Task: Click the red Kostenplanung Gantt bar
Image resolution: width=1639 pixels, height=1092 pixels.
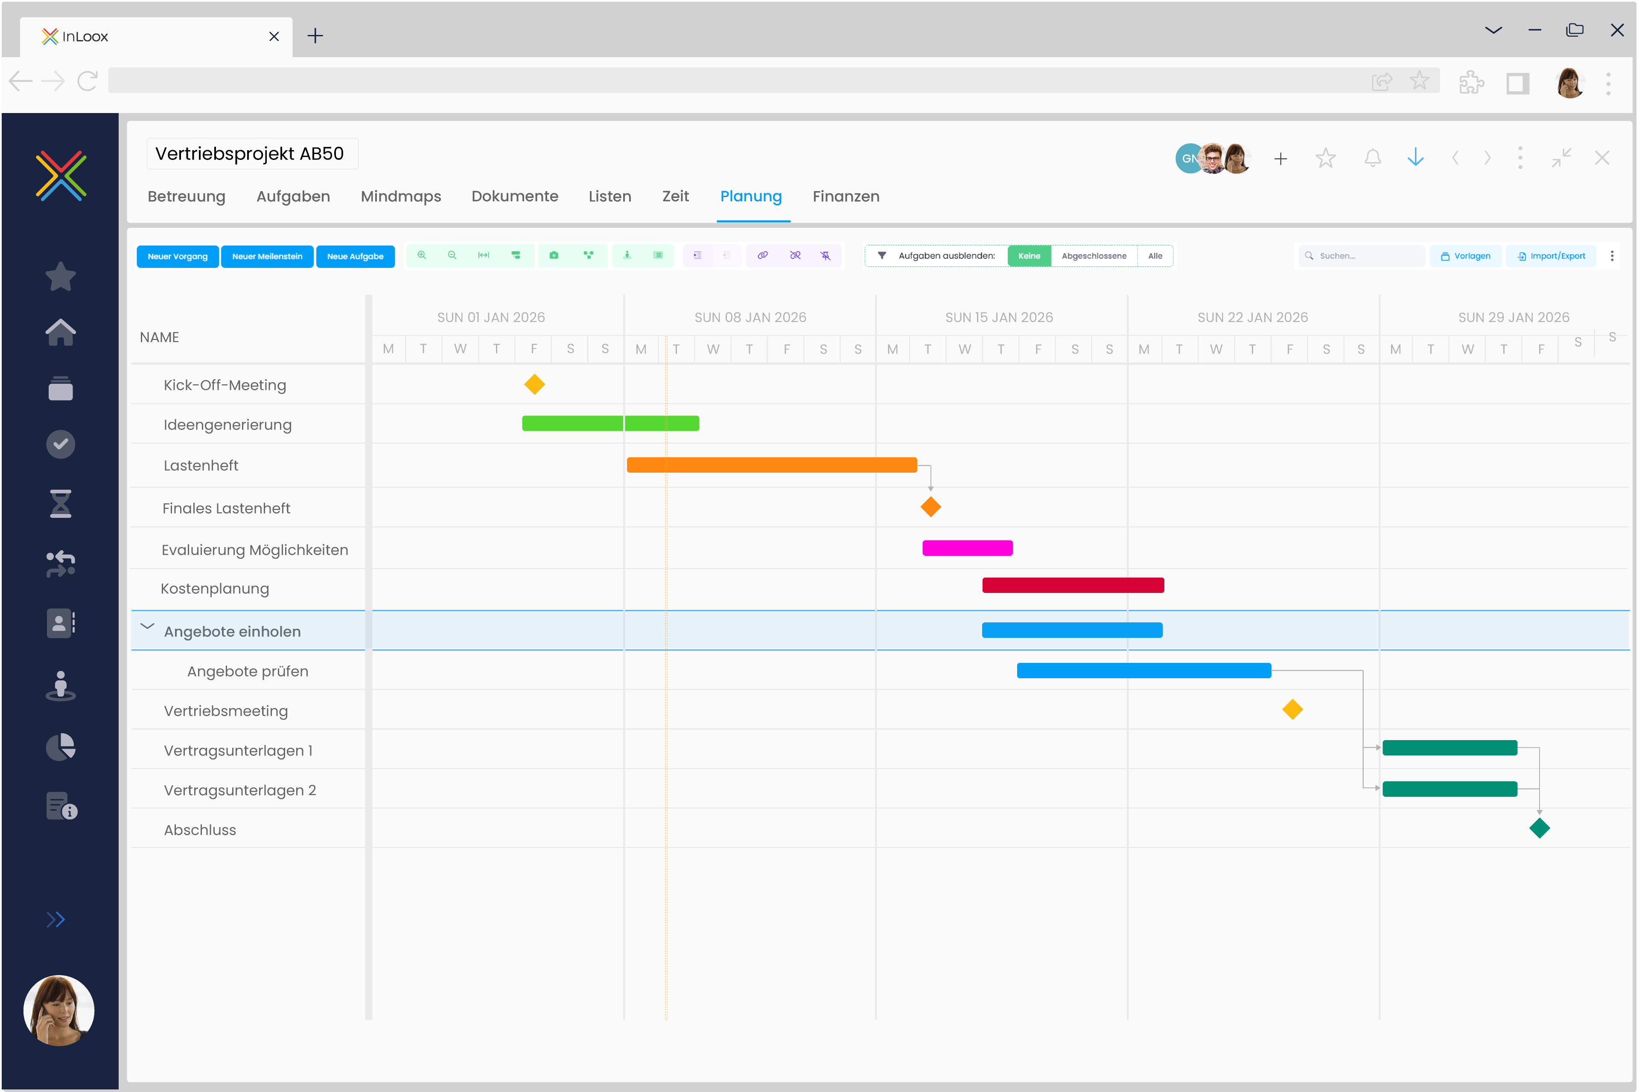Action: tap(1073, 585)
